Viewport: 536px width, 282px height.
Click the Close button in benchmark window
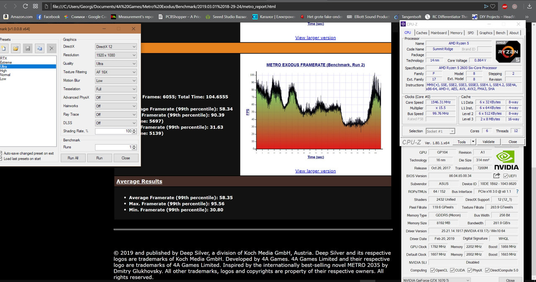tap(126, 158)
